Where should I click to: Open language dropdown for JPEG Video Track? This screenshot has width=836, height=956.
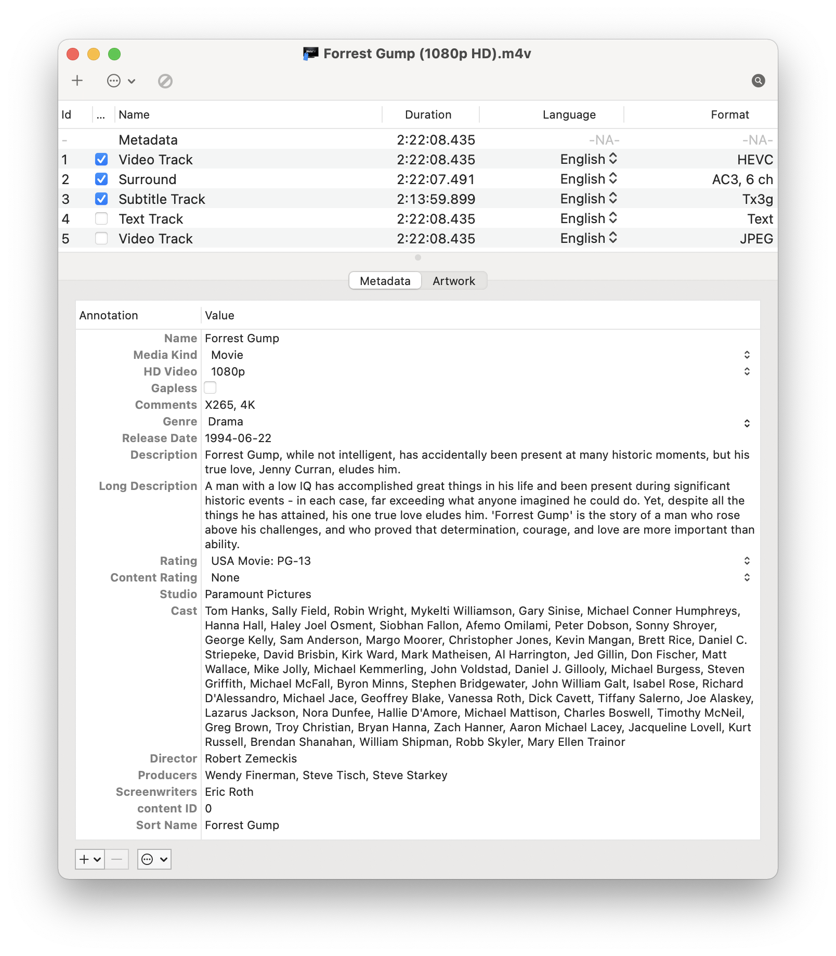(x=589, y=238)
